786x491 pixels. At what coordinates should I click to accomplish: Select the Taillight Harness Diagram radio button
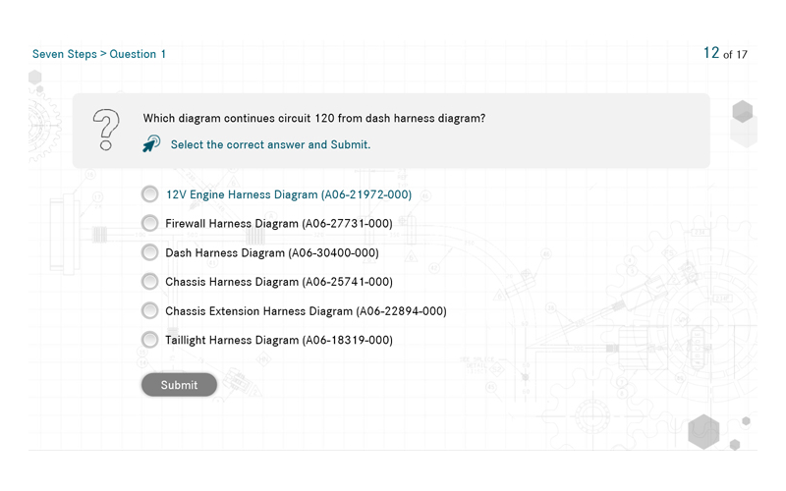point(149,340)
